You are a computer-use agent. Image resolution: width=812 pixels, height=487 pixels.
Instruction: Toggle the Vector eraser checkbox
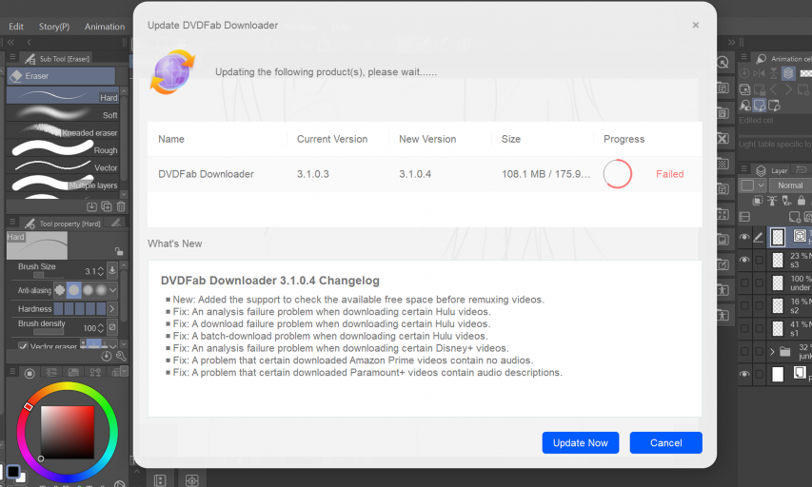click(x=23, y=345)
